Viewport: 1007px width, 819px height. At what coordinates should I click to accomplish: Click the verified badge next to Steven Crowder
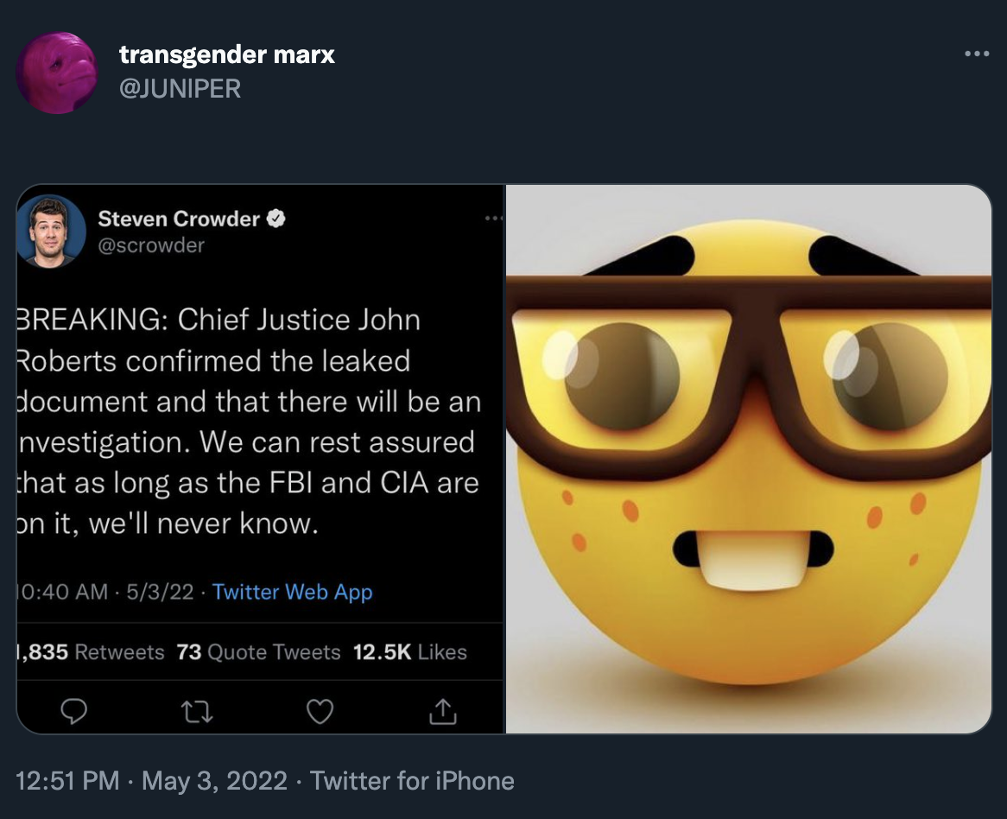pyautogui.click(x=275, y=219)
